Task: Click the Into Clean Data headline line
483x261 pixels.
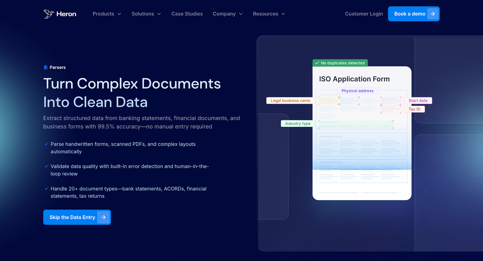Action: [95, 102]
